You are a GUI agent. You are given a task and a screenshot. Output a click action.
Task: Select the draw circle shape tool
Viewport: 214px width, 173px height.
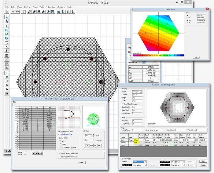coord(7,34)
